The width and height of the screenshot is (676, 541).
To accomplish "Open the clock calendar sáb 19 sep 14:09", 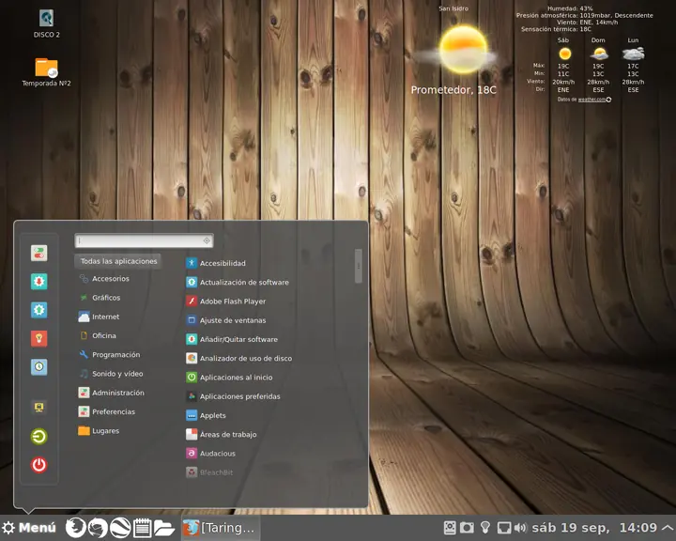I will [x=594, y=527].
